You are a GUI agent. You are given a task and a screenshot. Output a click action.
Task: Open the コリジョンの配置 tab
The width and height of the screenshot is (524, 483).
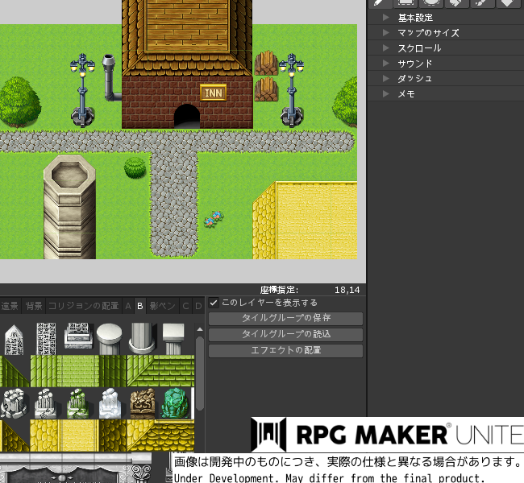pos(84,306)
